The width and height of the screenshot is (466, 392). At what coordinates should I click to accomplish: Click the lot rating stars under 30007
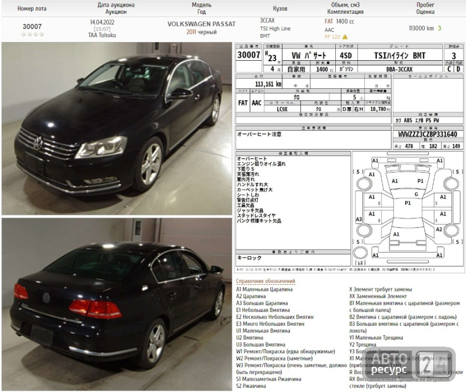point(32,35)
